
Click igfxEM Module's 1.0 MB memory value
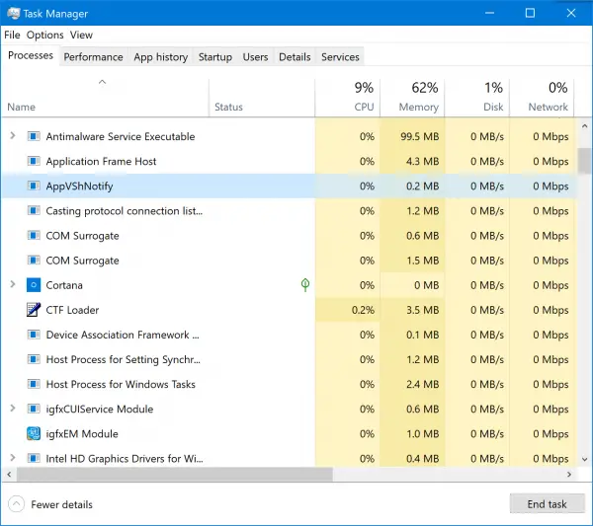(423, 433)
